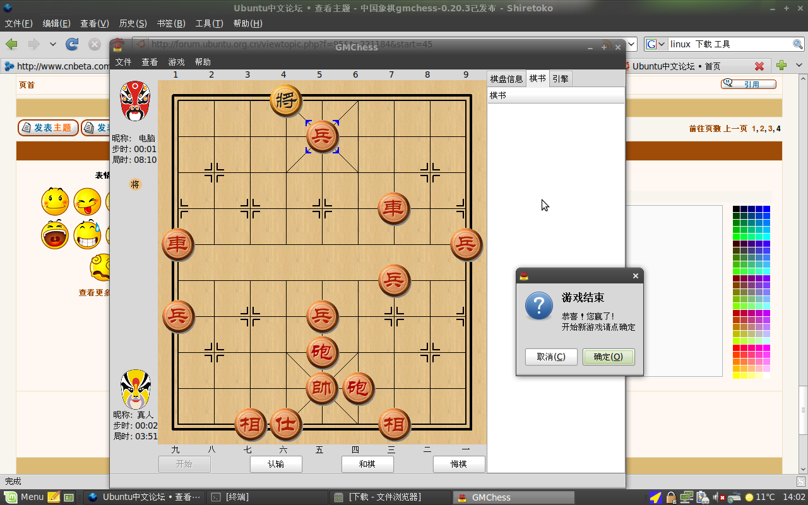
Task: Reload the page in the browser
Action: click(73, 44)
